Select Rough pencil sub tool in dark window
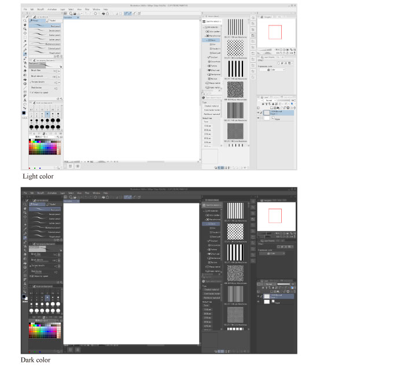 (45, 236)
